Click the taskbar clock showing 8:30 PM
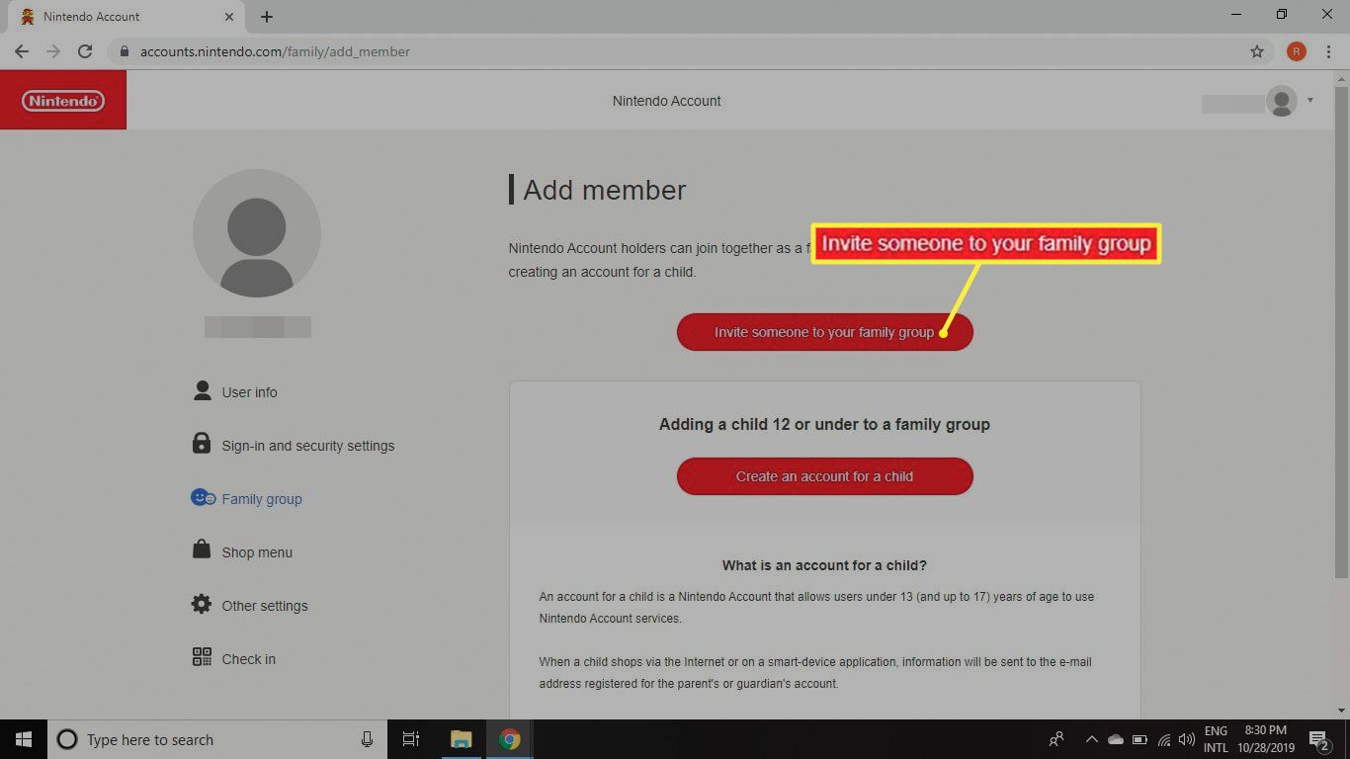Screen dimensions: 1350x759 tap(1265, 739)
